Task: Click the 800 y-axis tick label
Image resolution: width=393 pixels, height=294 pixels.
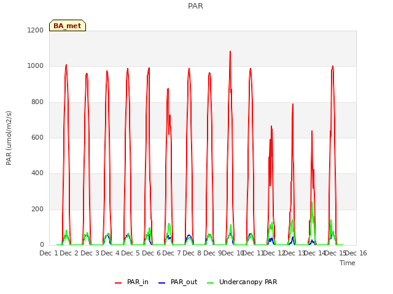Action: [37, 102]
